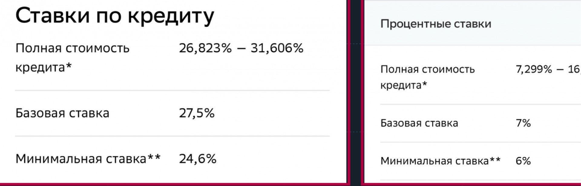This screenshot has height=186, width=581.
Task: Click double asterisk after left "Минимальная ставка"
Action: 154,156
